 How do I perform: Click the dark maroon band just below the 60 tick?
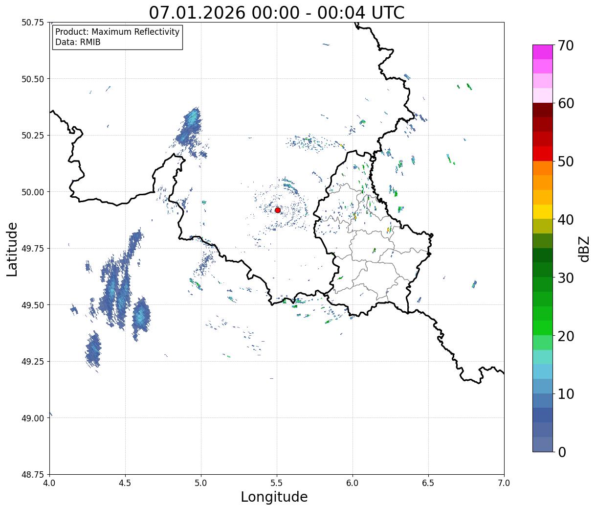[x=543, y=110]
